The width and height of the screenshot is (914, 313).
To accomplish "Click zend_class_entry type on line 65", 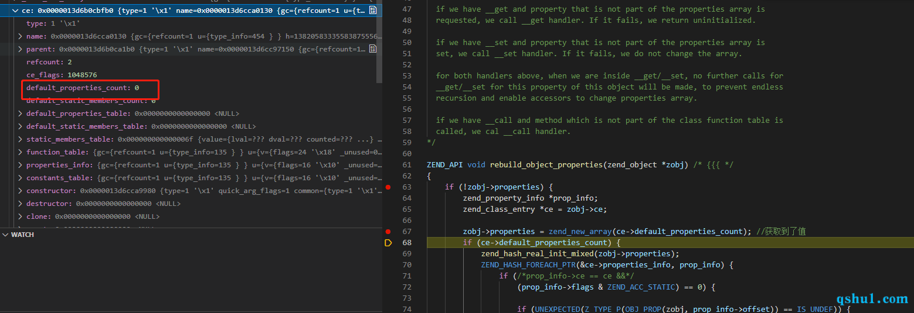I will pyautogui.click(x=499, y=209).
